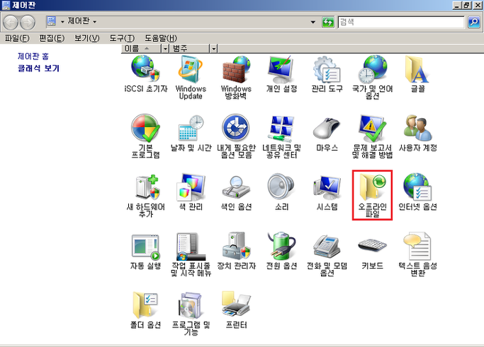Expand arrow before 제어판 in address bar
The image size is (484, 347).
click(x=62, y=22)
